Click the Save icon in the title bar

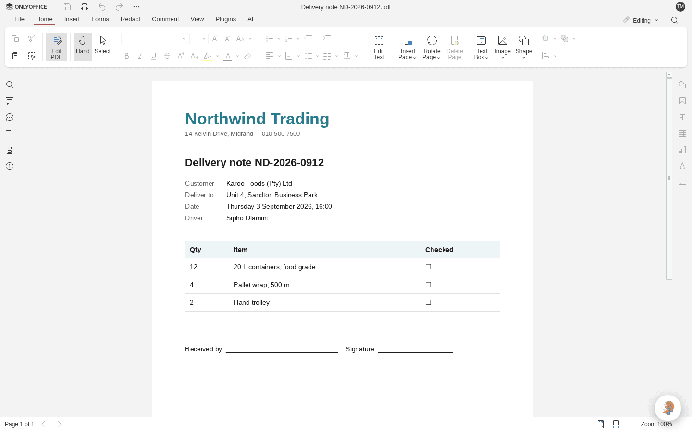tap(67, 7)
